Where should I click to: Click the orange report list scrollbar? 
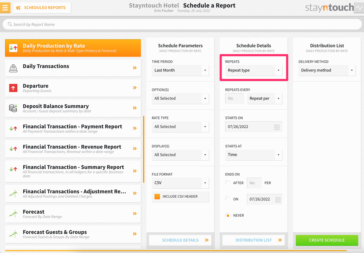[144, 149]
